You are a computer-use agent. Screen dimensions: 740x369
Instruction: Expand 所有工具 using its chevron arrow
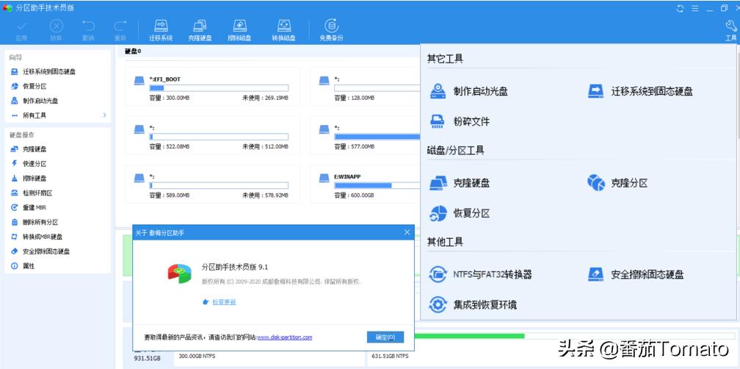(104, 115)
